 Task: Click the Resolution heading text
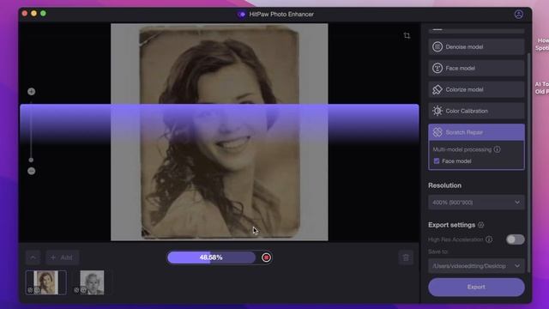coord(444,185)
